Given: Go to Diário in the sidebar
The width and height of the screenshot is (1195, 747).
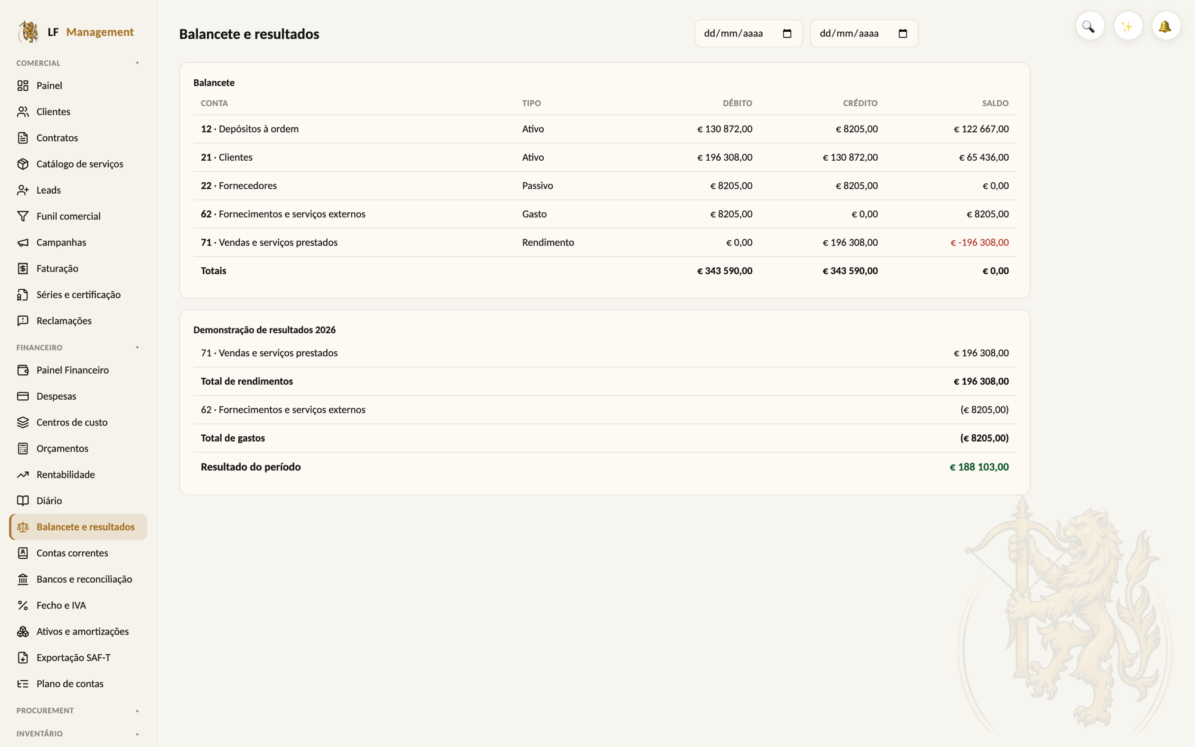Looking at the screenshot, I should 78,501.
